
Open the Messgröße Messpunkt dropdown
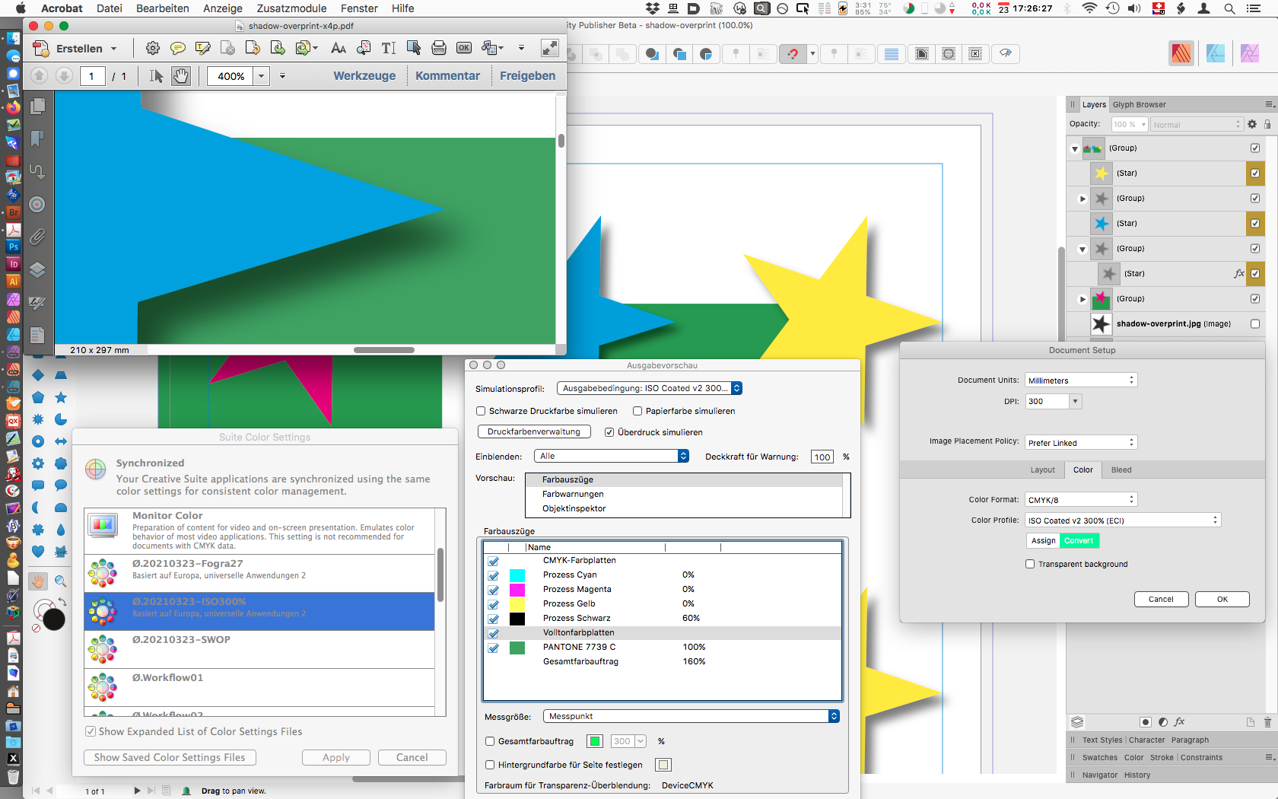click(x=691, y=716)
